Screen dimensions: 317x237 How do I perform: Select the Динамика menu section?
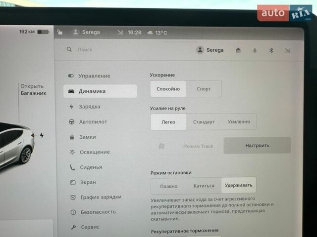tap(100, 91)
